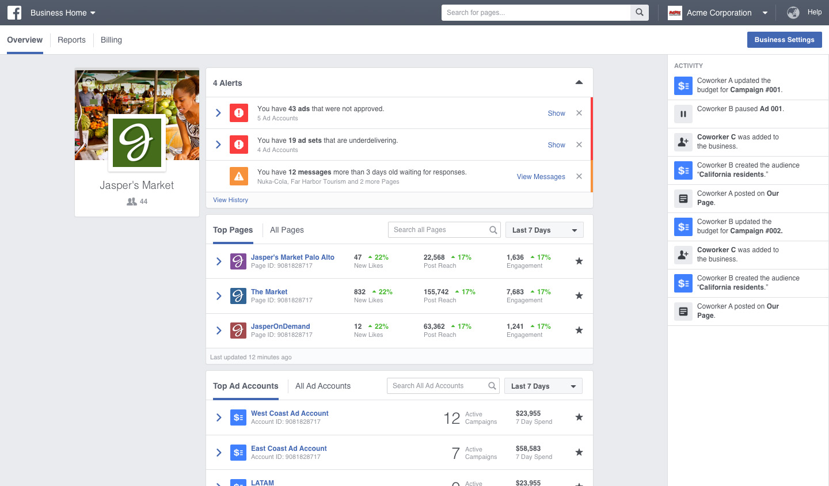Viewport: 829px width, 486px height.
Task: Click red alert icon for underdelivering ad sets
Action: (239, 145)
